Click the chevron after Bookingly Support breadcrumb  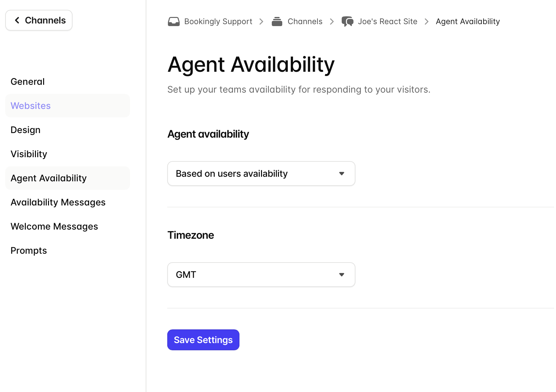[261, 22]
